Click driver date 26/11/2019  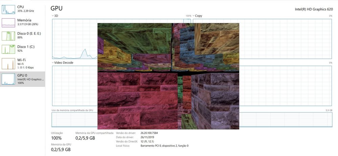(147, 137)
